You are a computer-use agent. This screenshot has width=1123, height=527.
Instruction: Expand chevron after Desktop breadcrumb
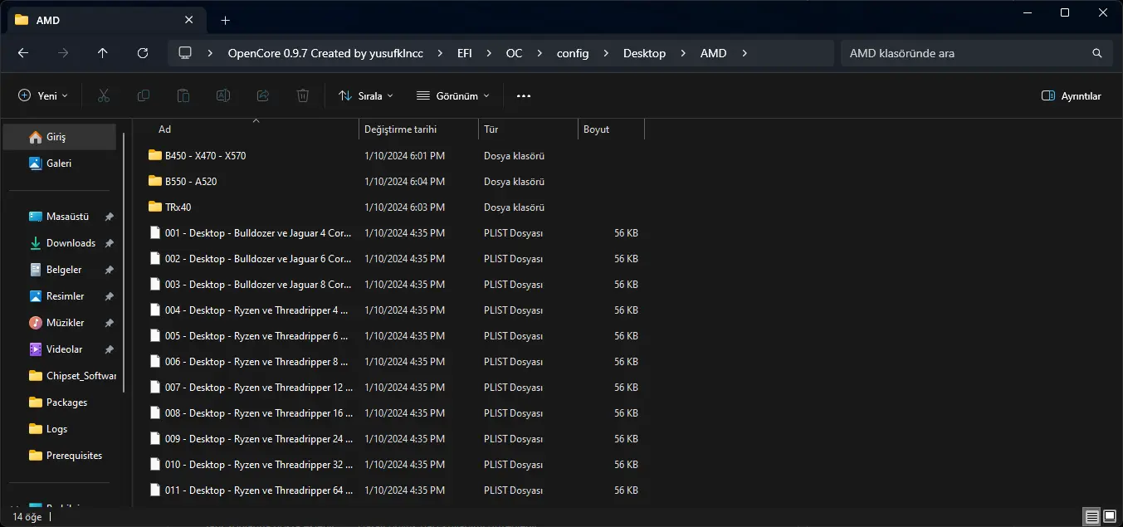point(683,53)
